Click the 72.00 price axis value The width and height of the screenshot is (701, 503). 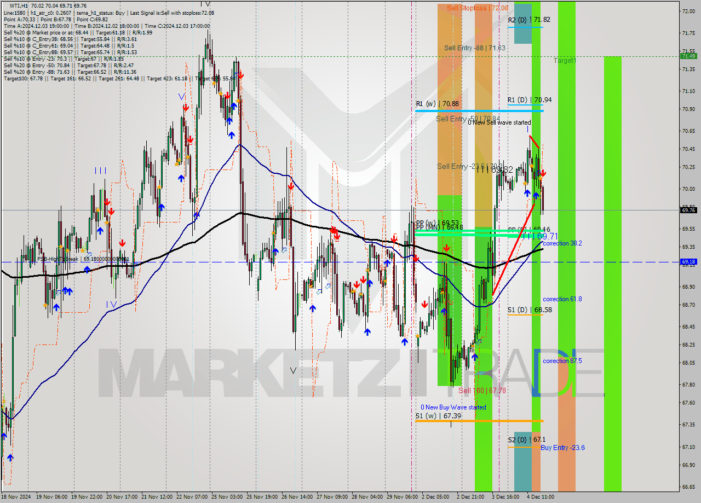pyautogui.click(x=688, y=11)
